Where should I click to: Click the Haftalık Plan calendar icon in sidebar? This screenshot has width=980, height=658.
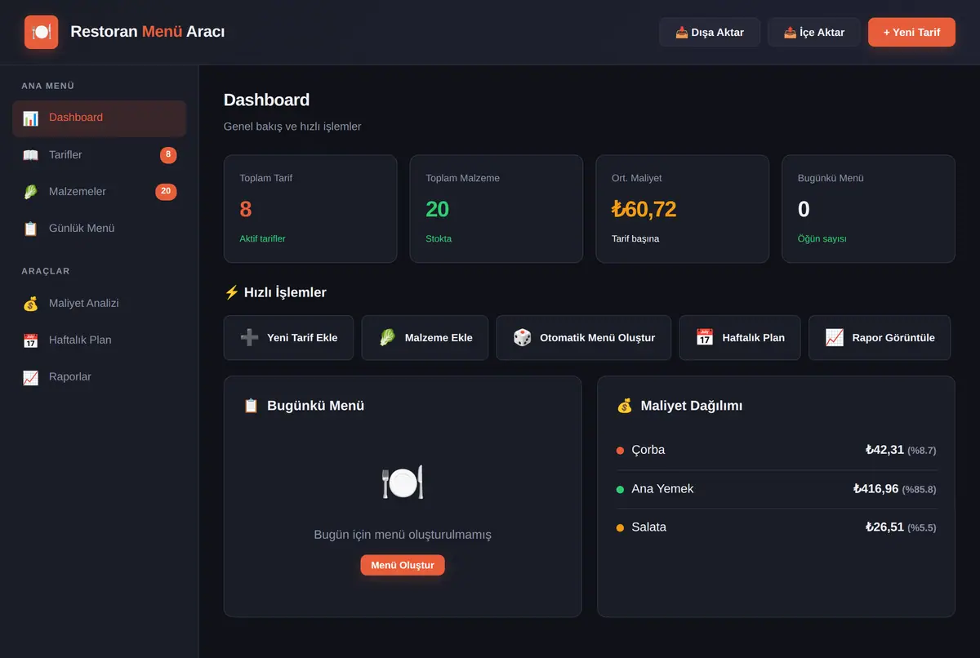30,340
